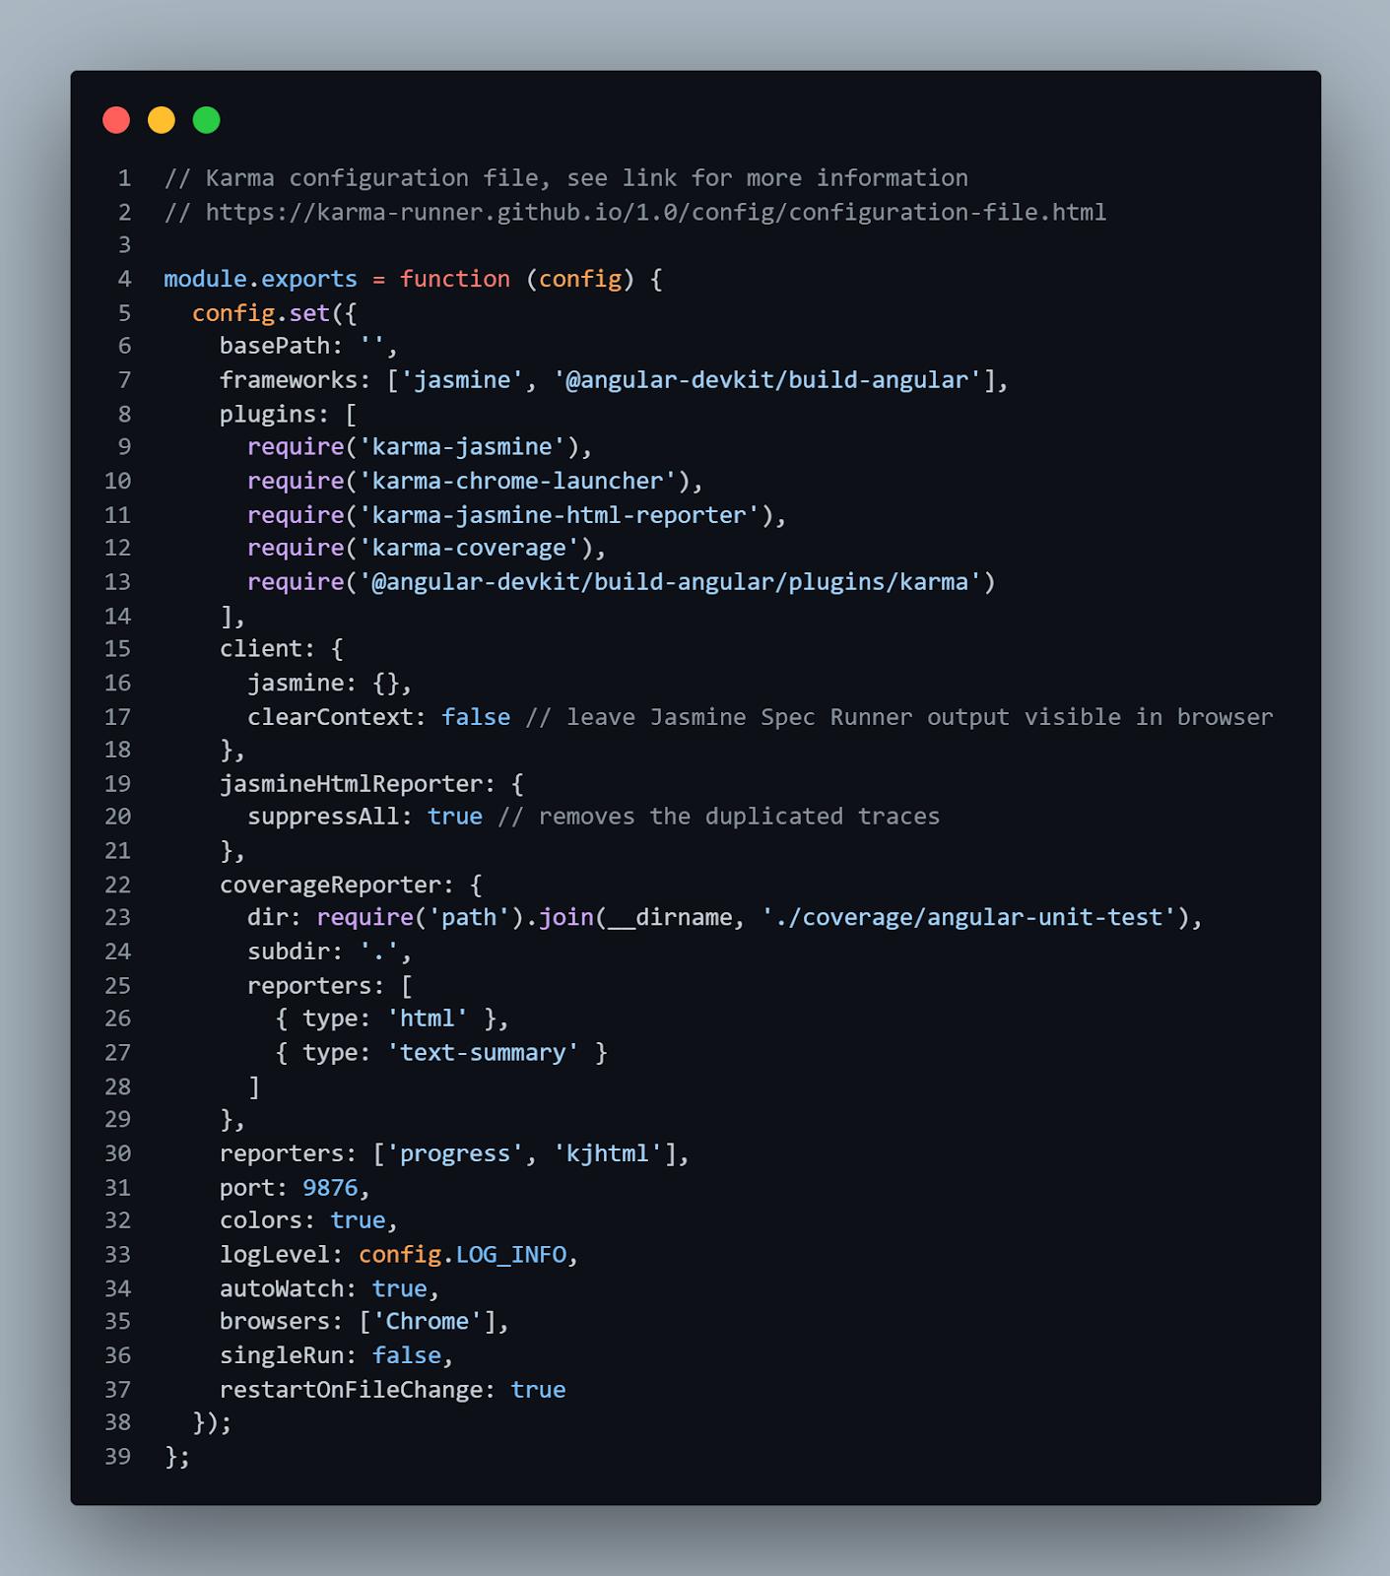The height and width of the screenshot is (1576, 1390).
Task: Click the singleRun false value
Action: 406,1355
